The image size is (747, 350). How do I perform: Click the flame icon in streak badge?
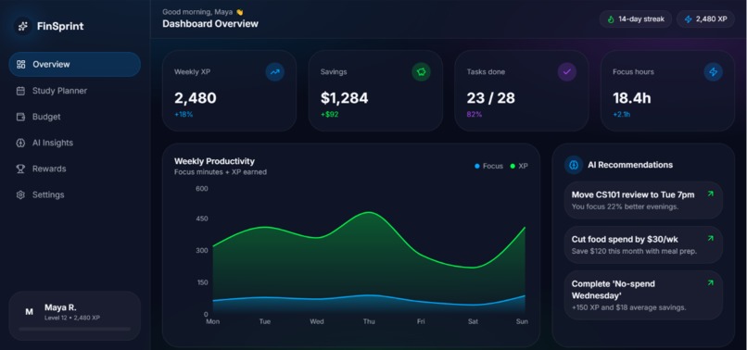point(611,19)
